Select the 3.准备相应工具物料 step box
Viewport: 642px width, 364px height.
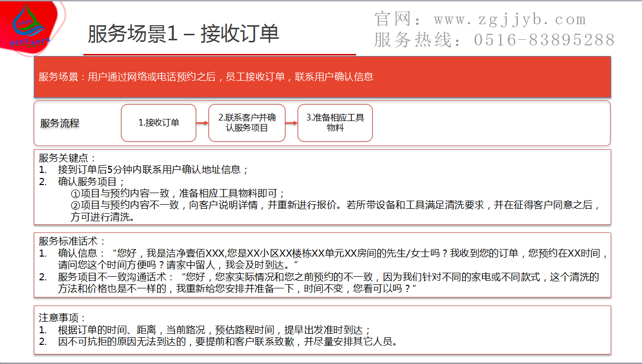pyautogui.click(x=335, y=123)
